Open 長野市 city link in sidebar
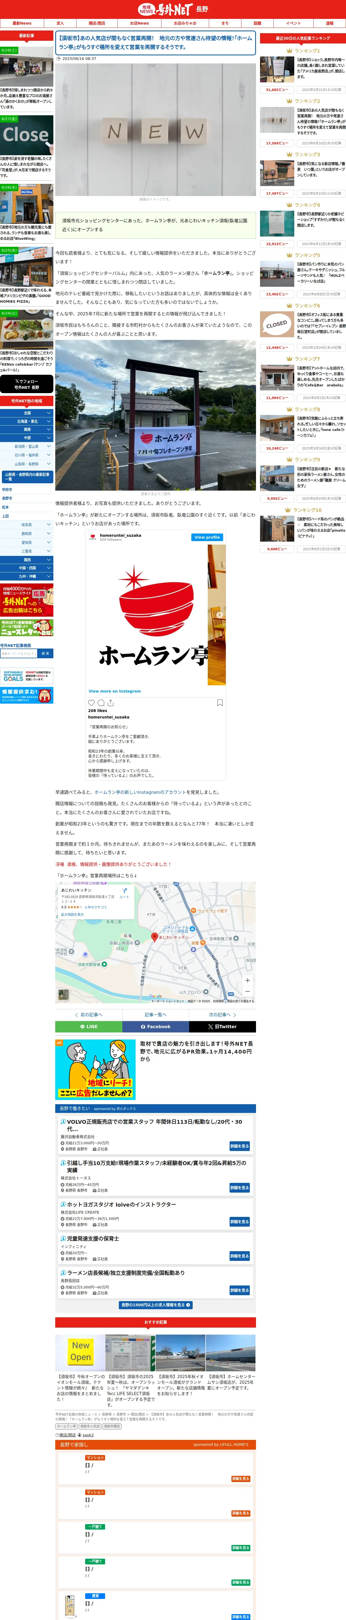346x1620 pixels. [7, 498]
